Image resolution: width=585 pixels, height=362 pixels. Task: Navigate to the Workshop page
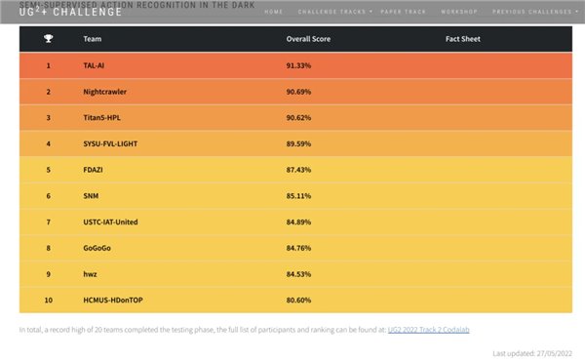pyautogui.click(x=459, y=12)
